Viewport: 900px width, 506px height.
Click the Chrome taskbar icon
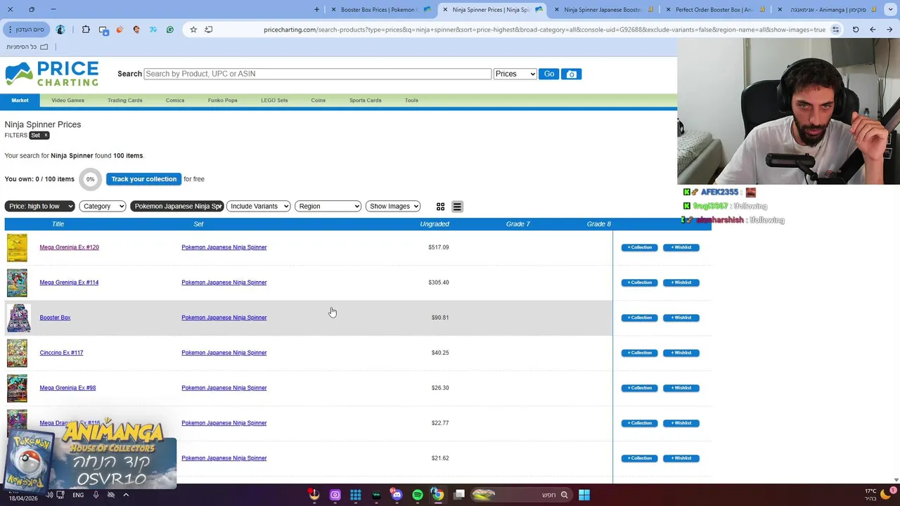click(437, 495)
